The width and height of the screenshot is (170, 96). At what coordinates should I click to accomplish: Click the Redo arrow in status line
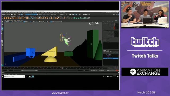tap(16, 14)
